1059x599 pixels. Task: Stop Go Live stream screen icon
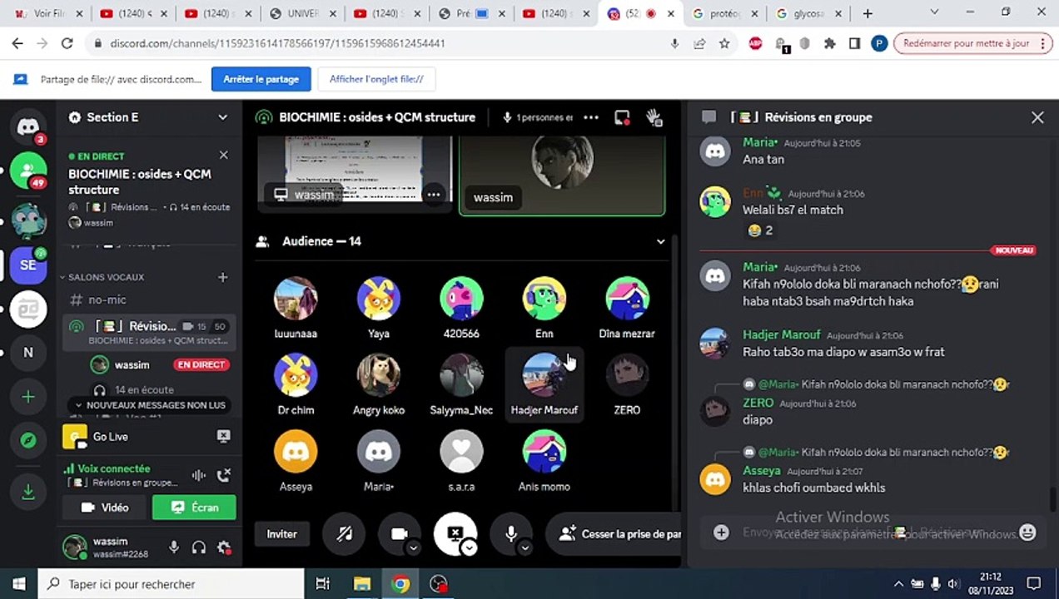[x=223, y=436]
